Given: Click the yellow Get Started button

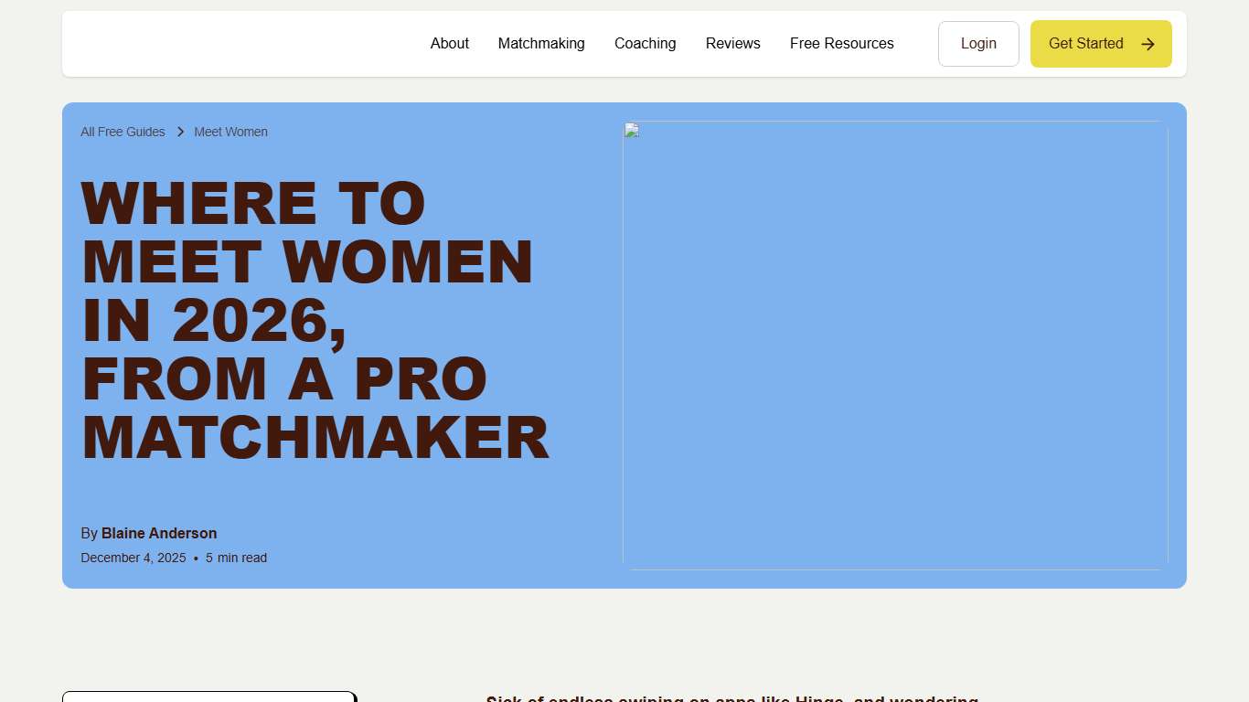Looking at the screenshot, I should pos(1101,43).
